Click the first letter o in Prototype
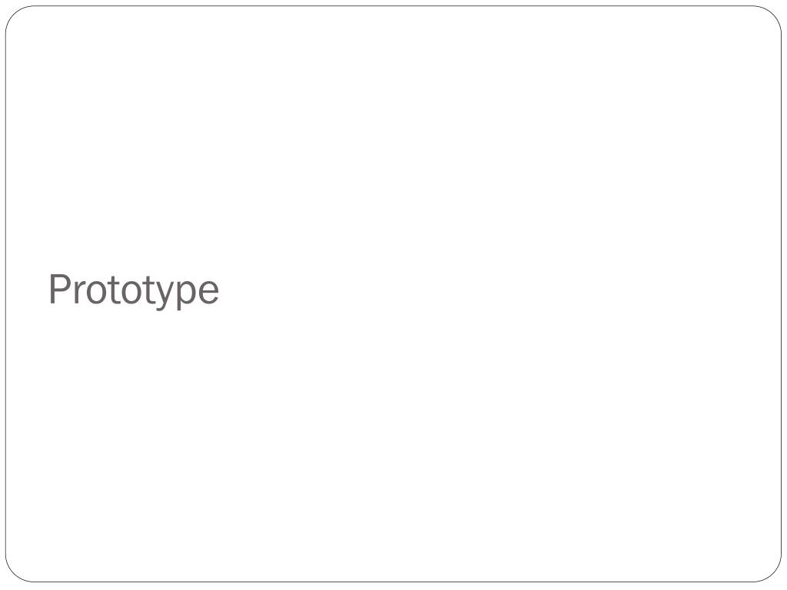The image size is (787, 590). click(95, 293)
